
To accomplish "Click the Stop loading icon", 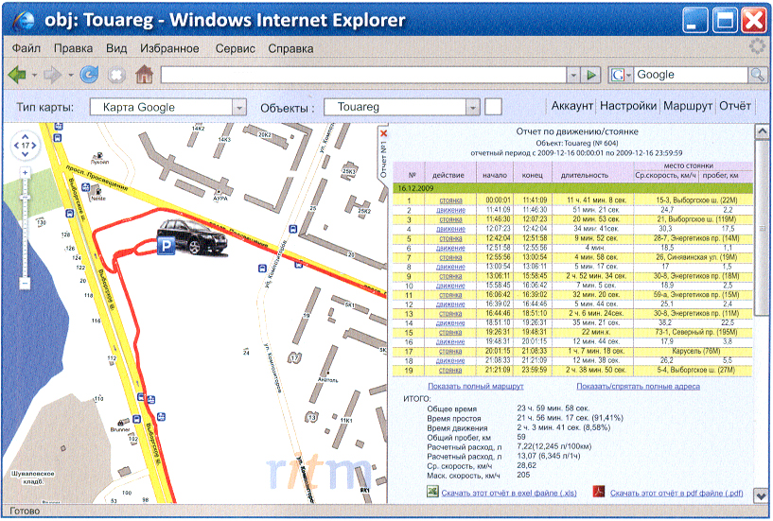I will point(116,75).
